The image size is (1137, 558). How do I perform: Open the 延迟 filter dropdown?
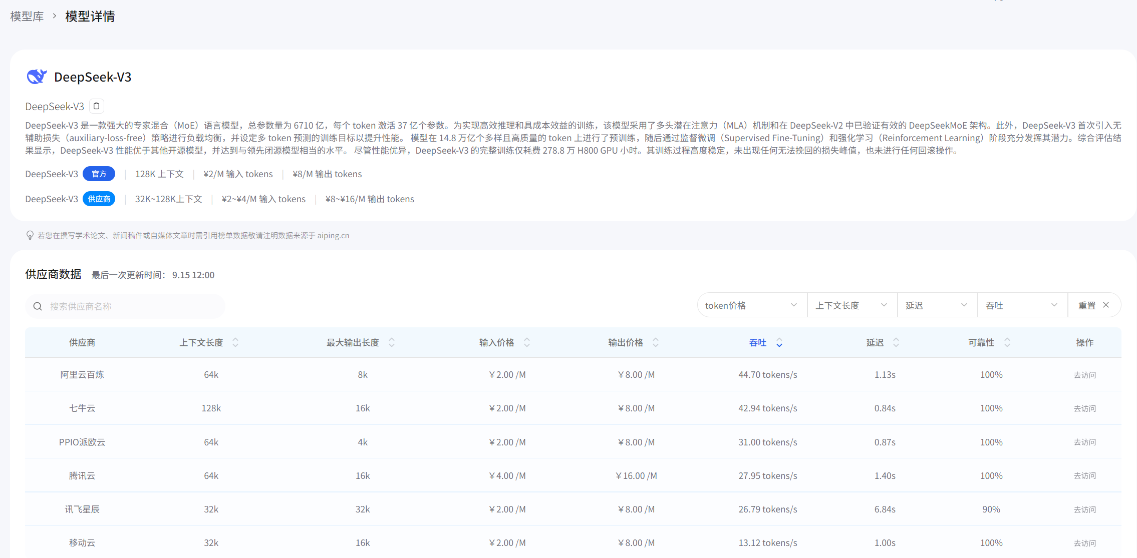tap(938, 305)
